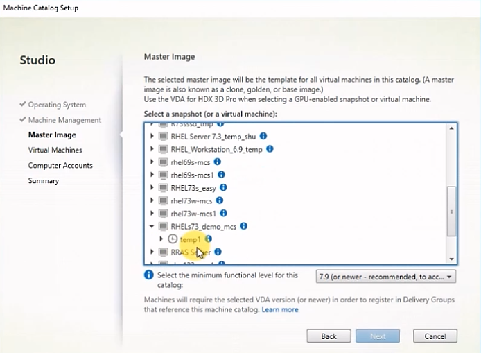Select the temp1 snapshot

[x=191, y=239]
